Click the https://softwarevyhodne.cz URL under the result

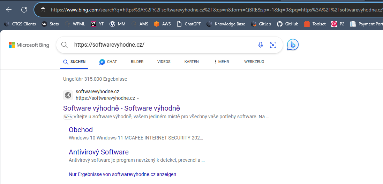(105, 98)
